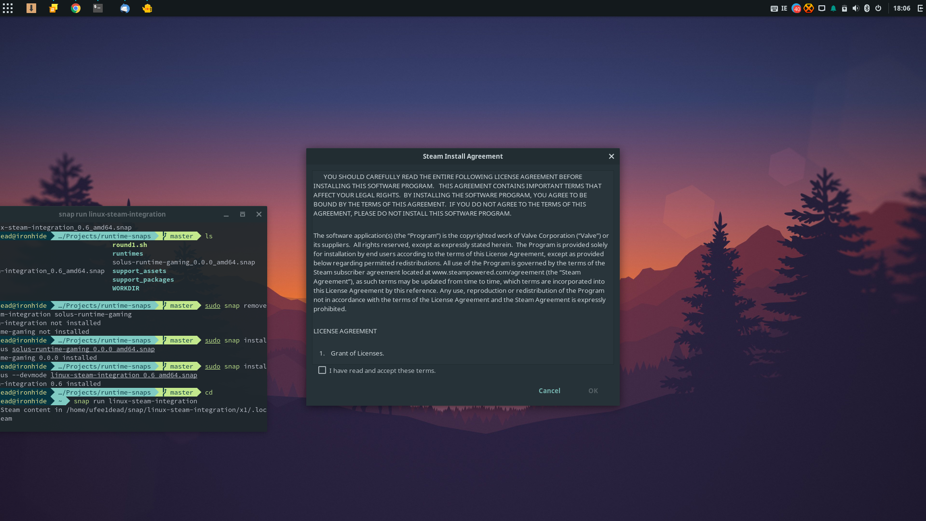Open the volume speaker tray icon
This screenshot has width=926, height=521.
856,8
